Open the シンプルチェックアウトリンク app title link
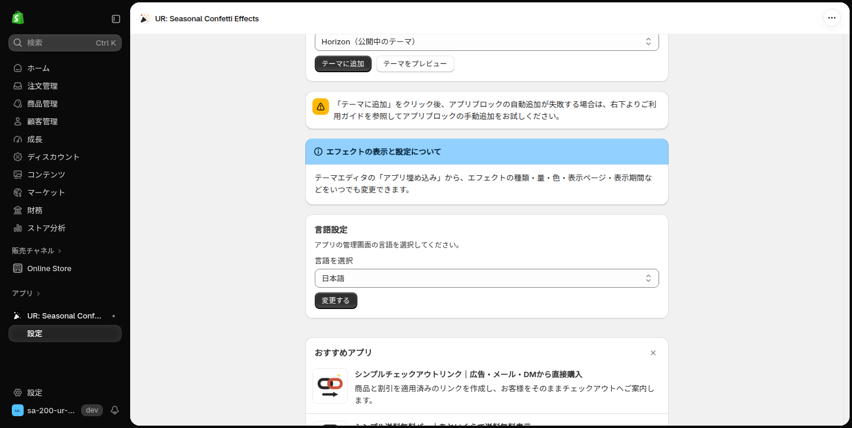This screenshot has height=428, width=852. [469, 374]
